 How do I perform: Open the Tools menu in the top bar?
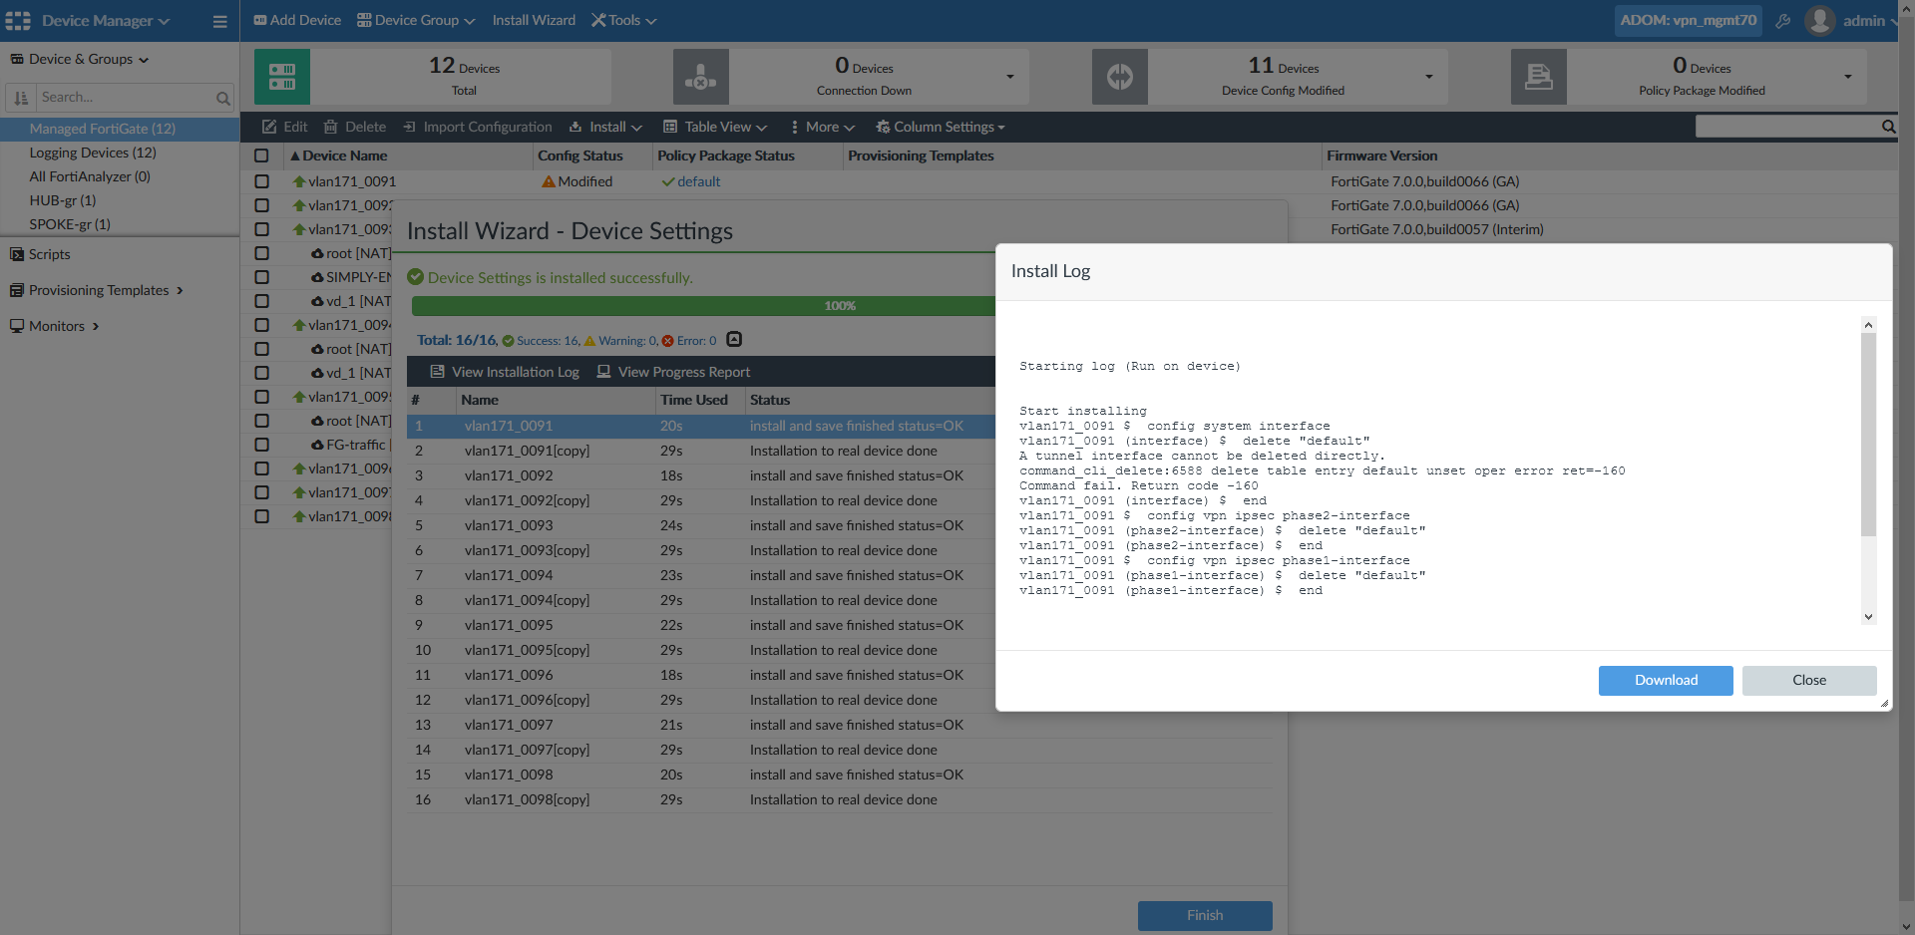(x=622, y=20)
